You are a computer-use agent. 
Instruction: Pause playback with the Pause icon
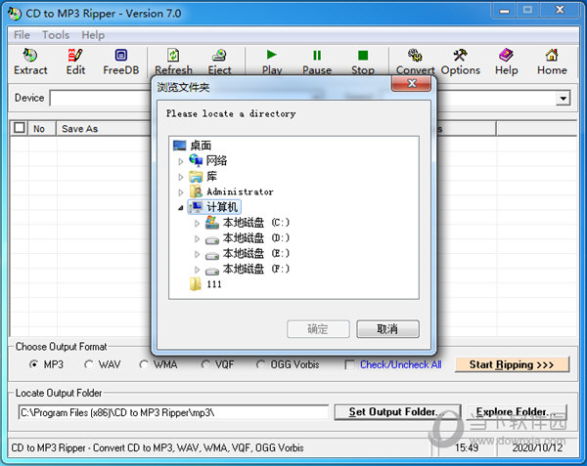coord(317,56)
